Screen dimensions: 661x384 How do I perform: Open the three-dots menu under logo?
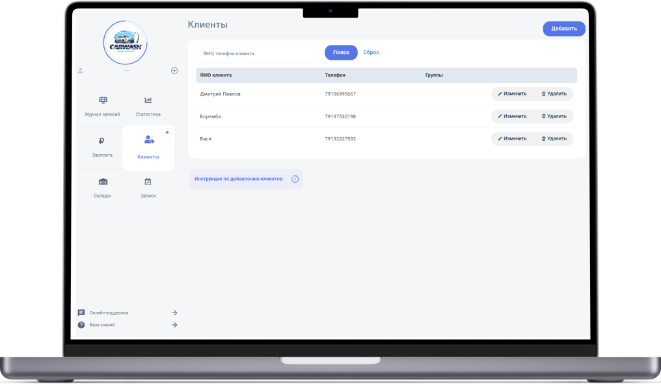(x=128, y=70)
